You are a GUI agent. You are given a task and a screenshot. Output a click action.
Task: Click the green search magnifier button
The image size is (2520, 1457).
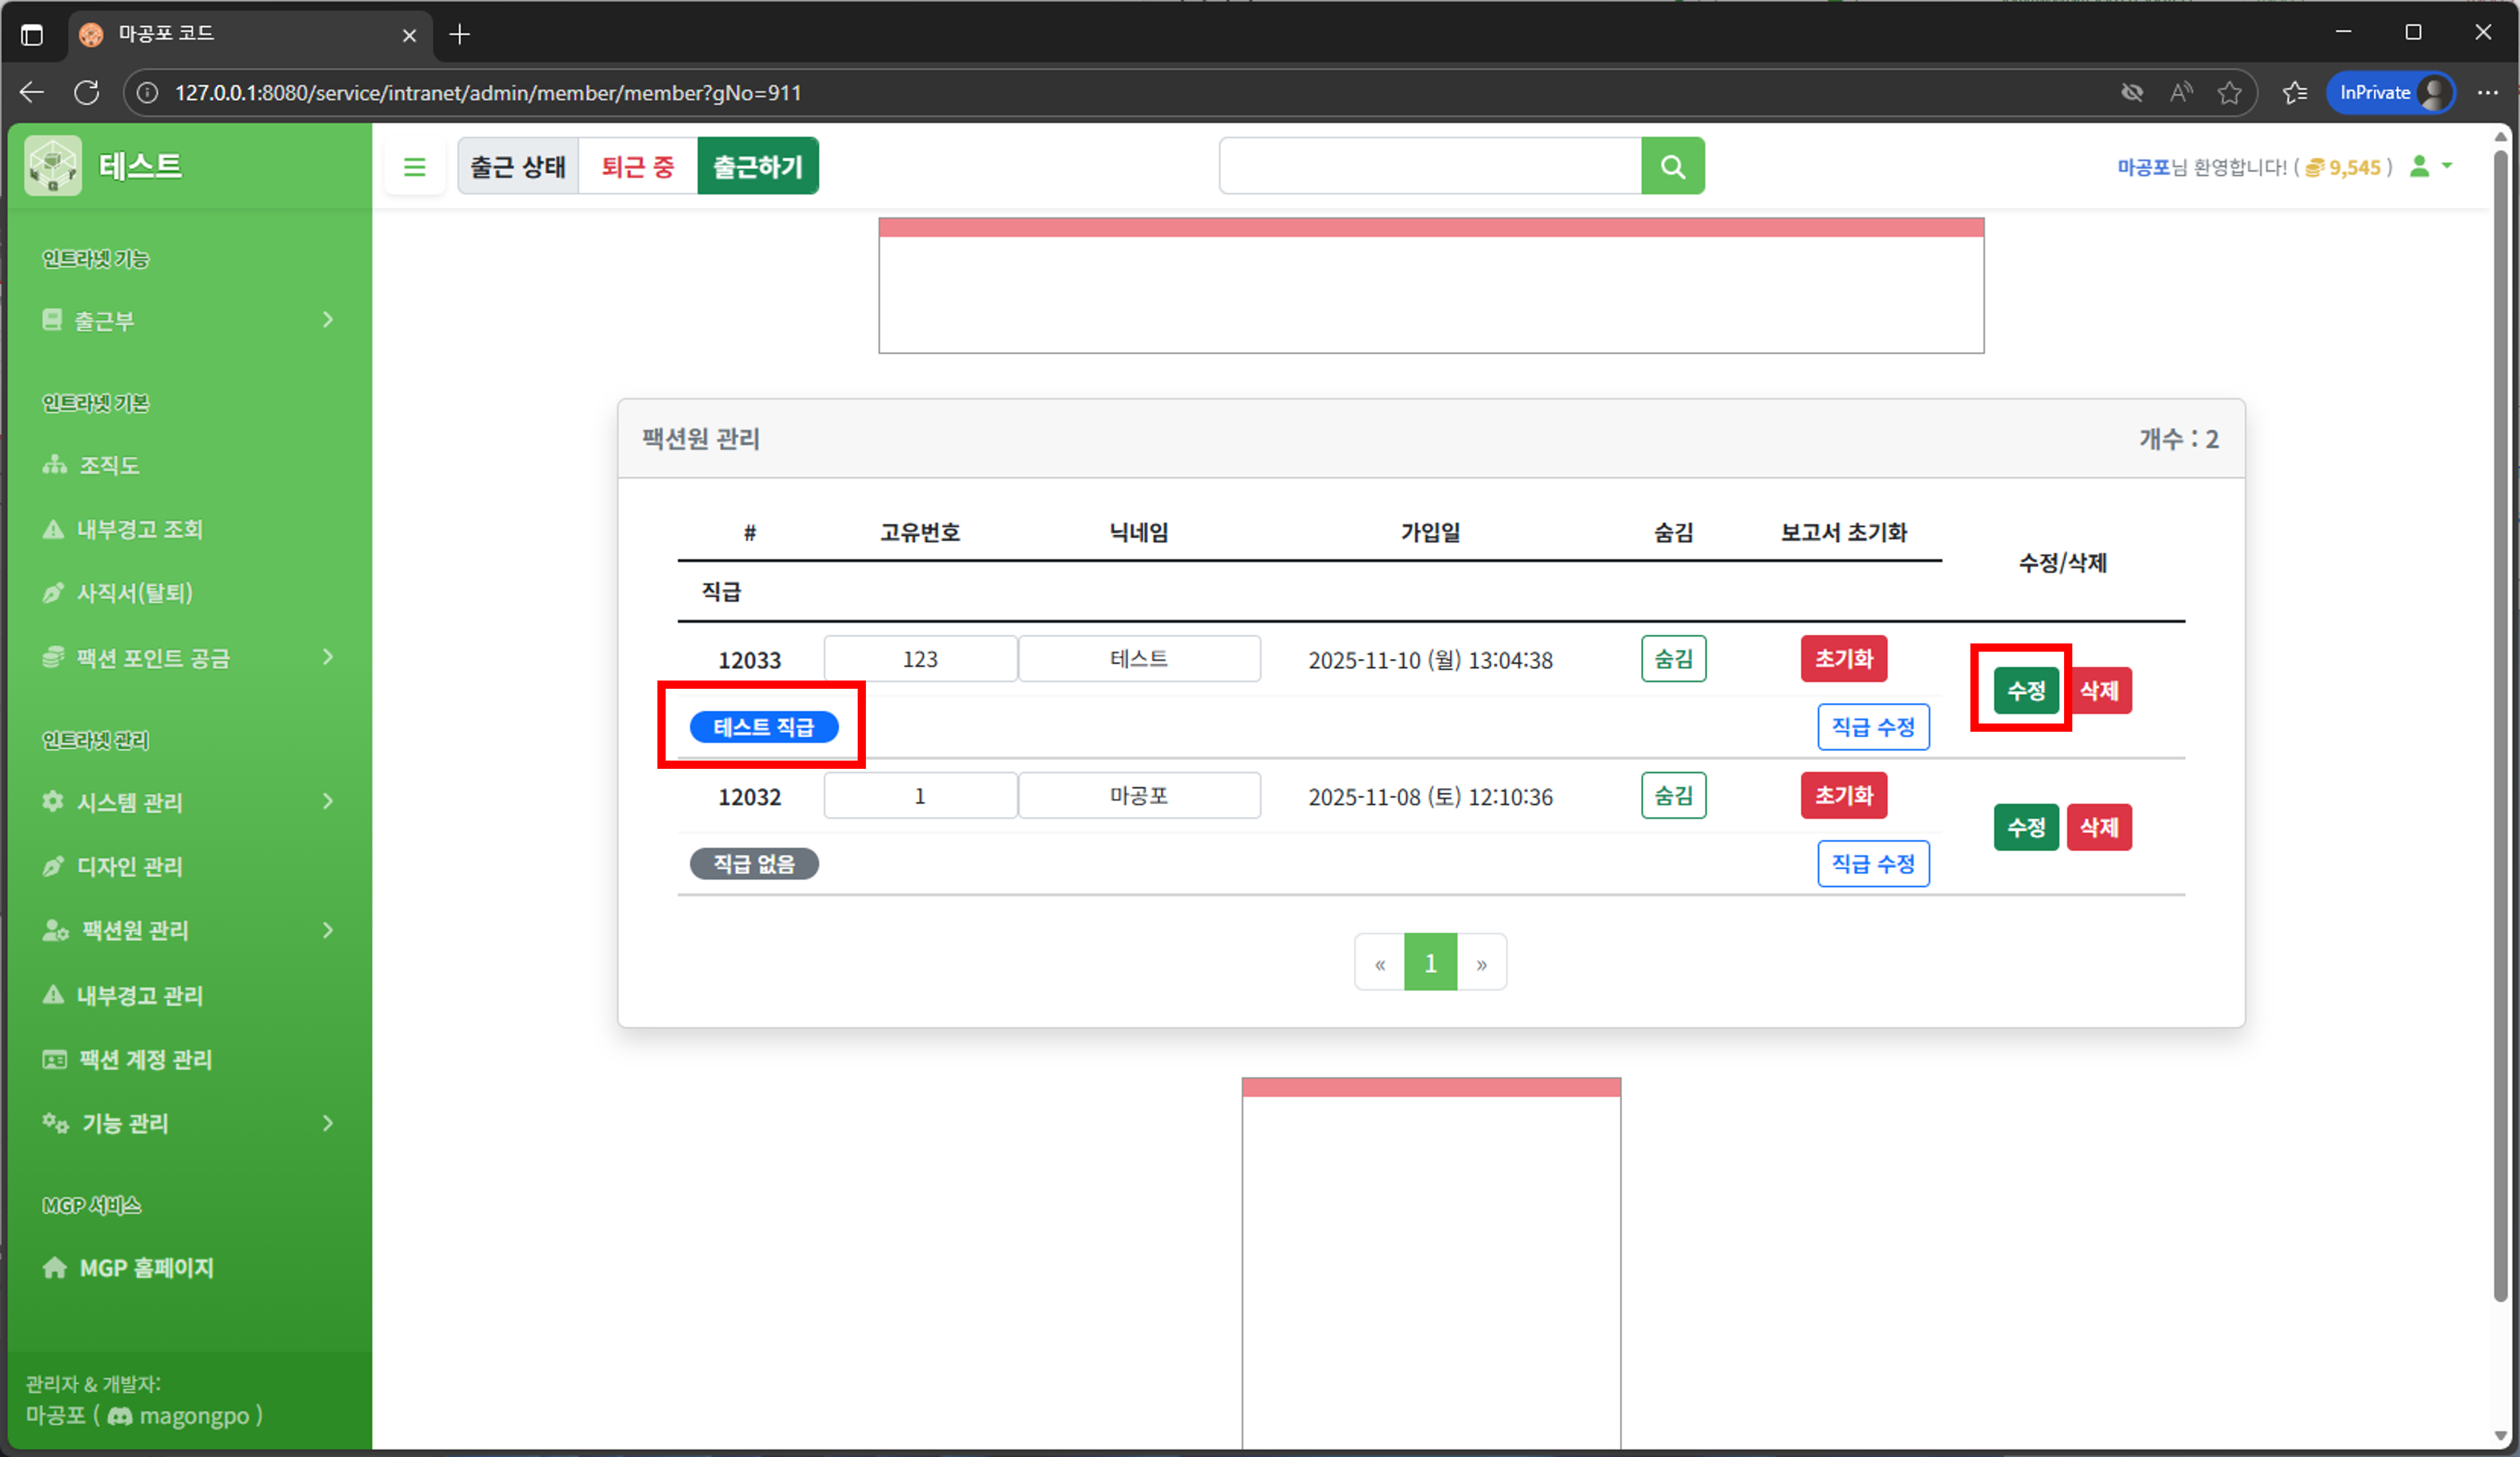click(1672, 166)
